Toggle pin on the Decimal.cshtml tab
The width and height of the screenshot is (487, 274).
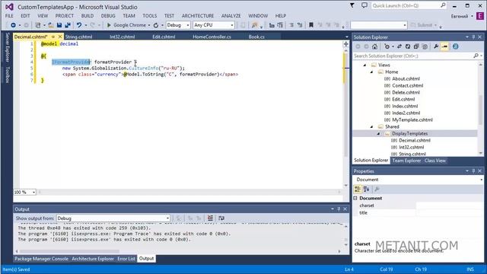coord(53,37)
